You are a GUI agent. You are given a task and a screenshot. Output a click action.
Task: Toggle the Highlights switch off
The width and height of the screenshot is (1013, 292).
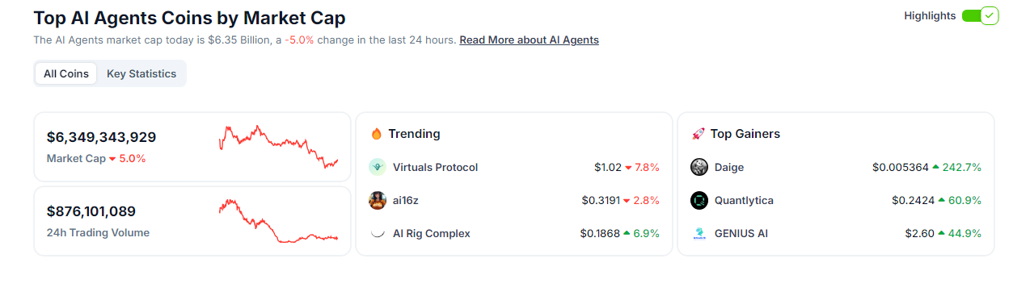pos(981,16)
